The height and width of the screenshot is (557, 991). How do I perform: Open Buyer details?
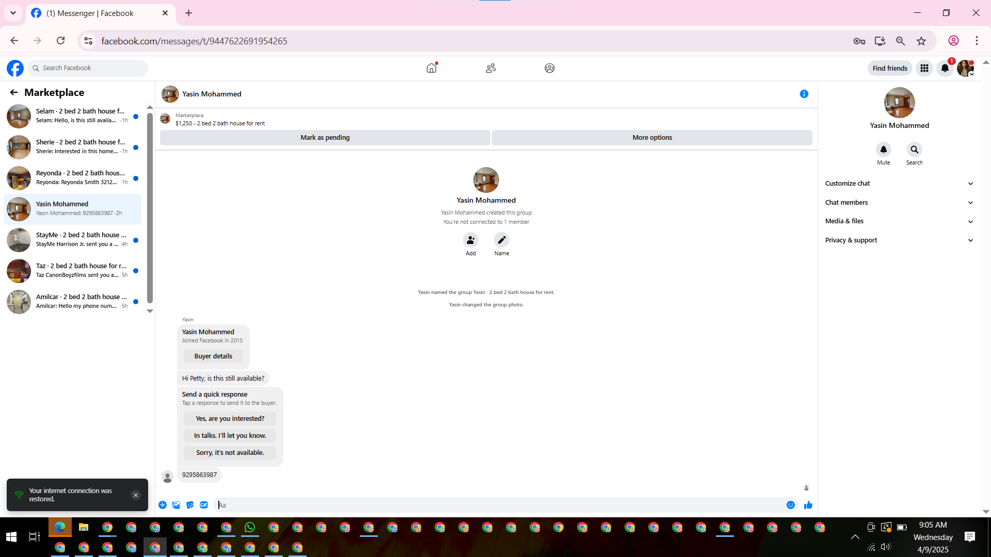coord(213,356)
